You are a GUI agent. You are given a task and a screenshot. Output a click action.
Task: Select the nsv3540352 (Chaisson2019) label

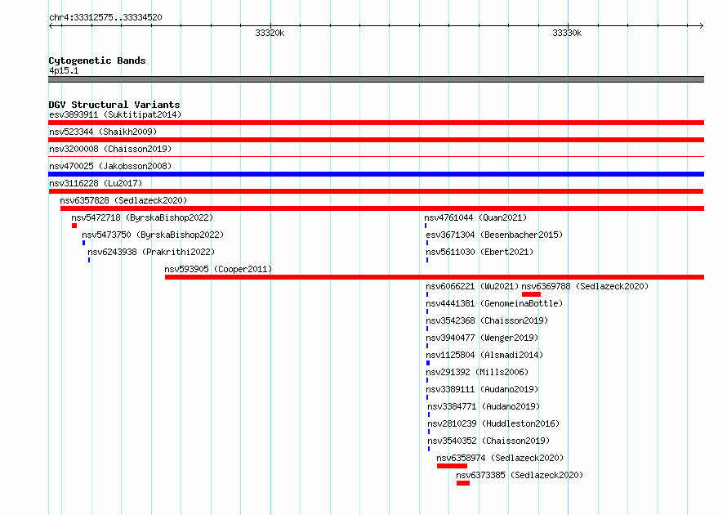coord(488,441)
